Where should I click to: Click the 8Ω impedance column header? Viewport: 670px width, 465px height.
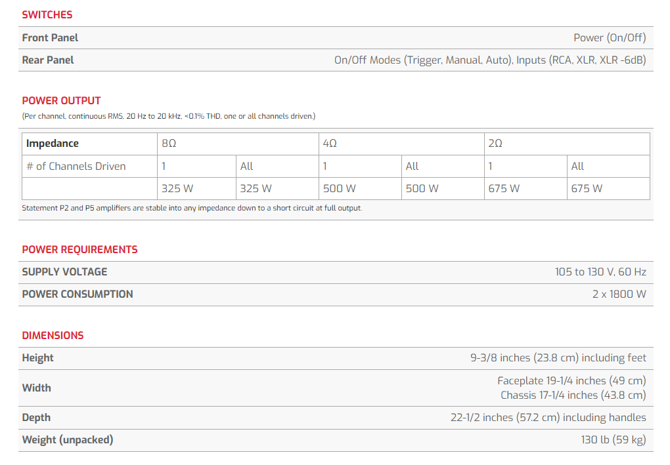(x=169, y=144)
